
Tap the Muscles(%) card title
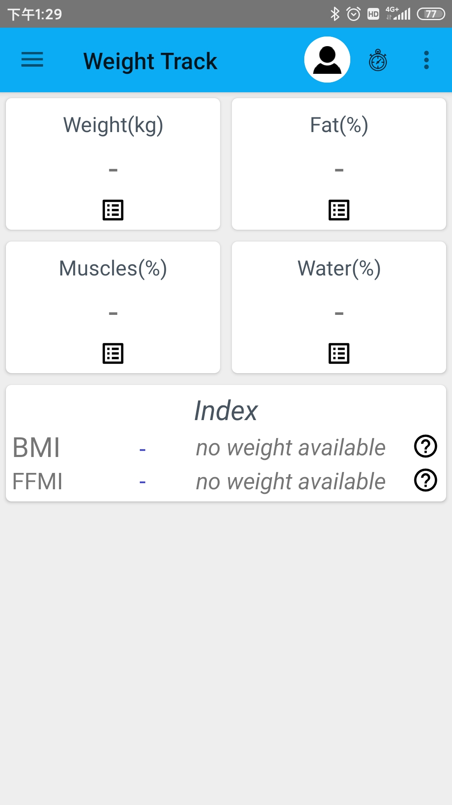(113, 269)
